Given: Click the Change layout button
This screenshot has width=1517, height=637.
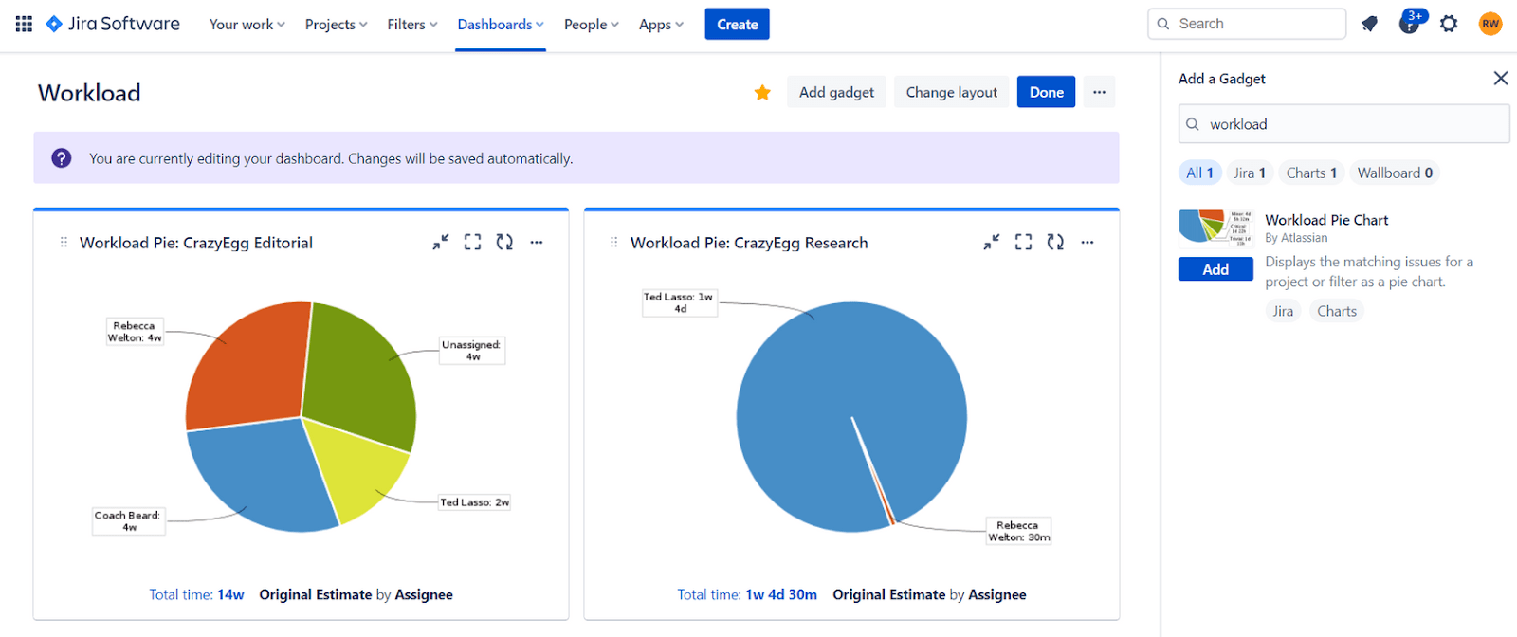Looking at the screenshot, I should [x=952, y=92].
